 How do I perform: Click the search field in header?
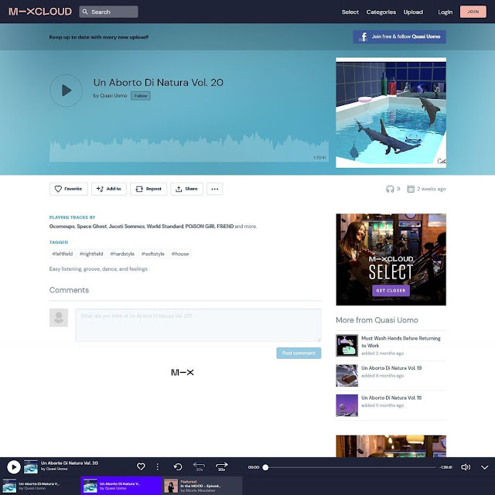click(108, 12)
